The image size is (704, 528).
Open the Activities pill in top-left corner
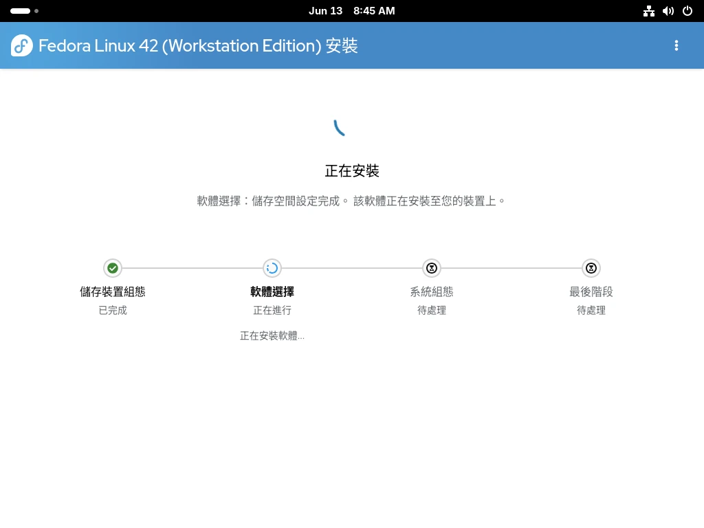tap(24, 11)
